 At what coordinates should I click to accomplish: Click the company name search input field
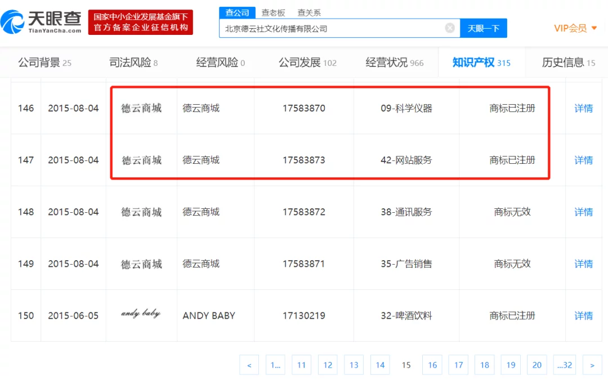click(332, 28)
